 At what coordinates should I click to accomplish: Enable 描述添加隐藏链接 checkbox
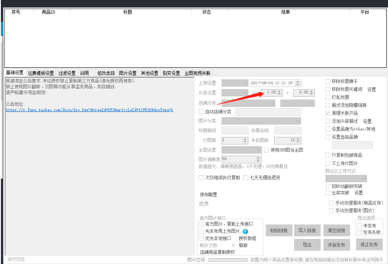click(328, 105)
